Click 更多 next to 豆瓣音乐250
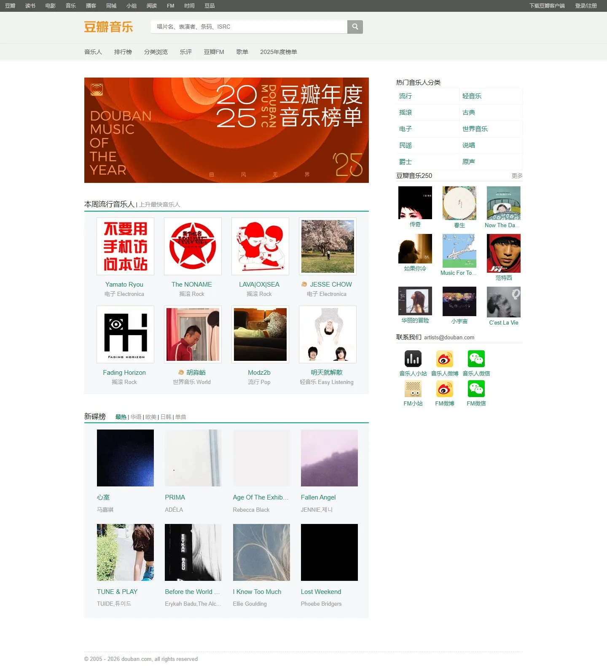Image resolution: width=607 pixels, height=666 pixels. (x=517, y=176)
